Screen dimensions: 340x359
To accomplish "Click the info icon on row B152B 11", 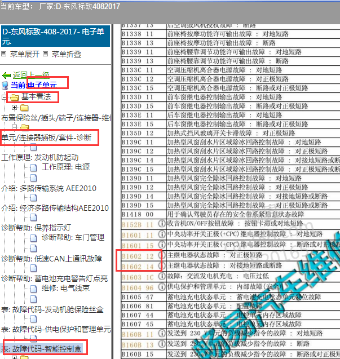I will click(x=162, y=223).
